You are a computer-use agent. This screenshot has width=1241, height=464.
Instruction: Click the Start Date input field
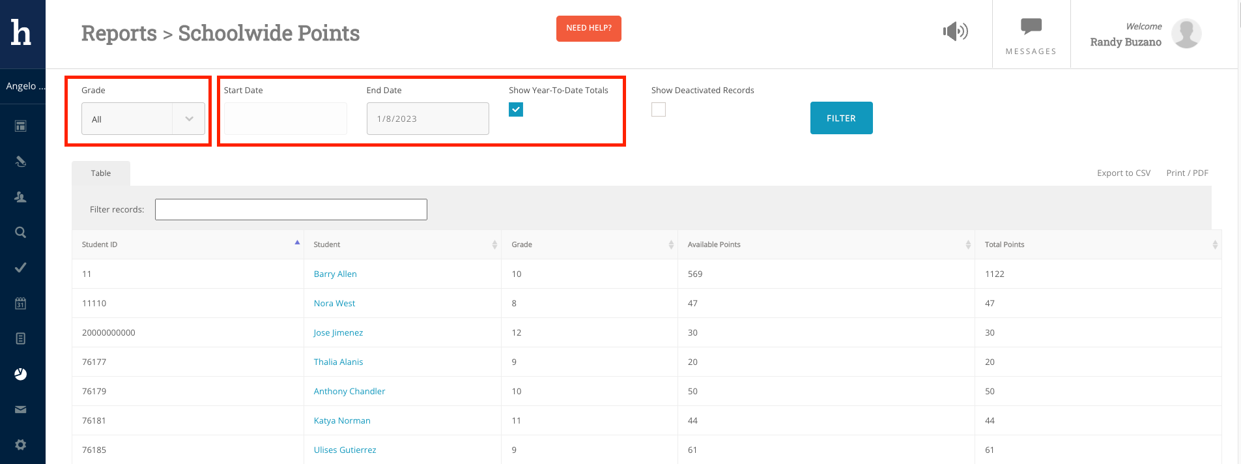285,119
